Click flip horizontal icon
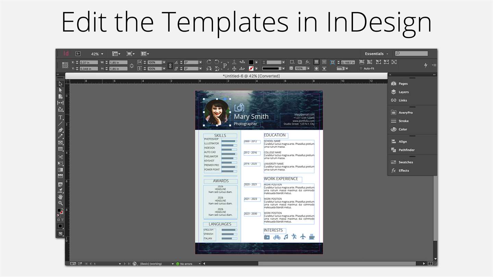The height and width of the screenshot is (277, 493). pyautogui.click(x=209, y=68)
